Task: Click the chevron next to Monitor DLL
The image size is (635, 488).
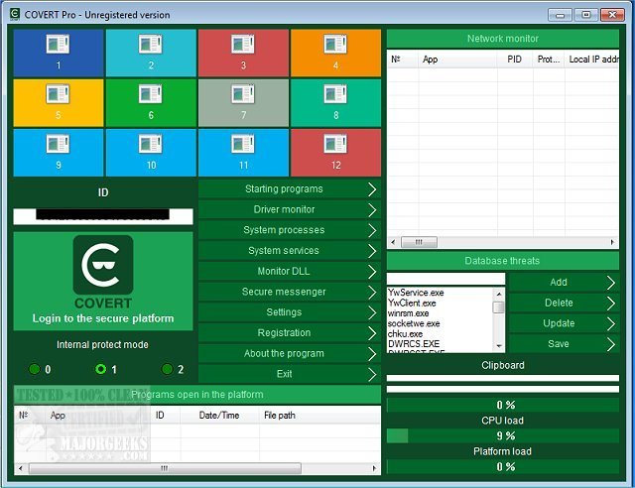Action: click(372, 272)
